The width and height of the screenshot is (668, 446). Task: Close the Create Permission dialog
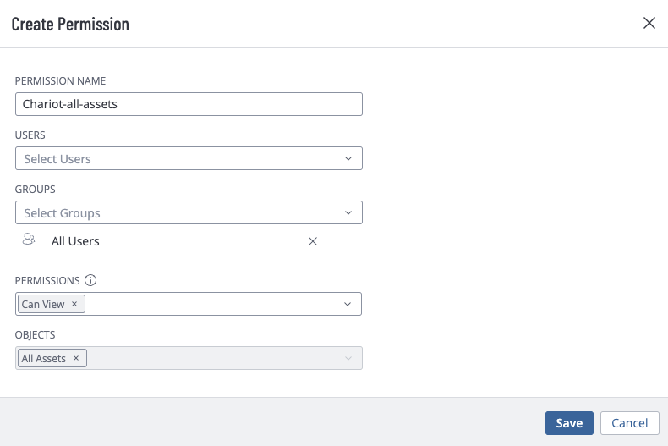[x=649, y=23]
